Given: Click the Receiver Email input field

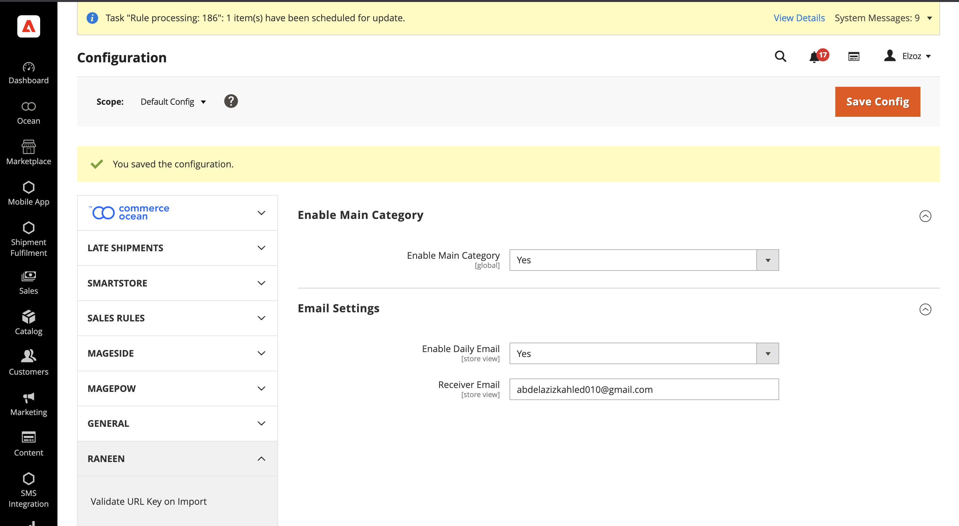Looking at the screenshot, I should (x=644, y=389).
